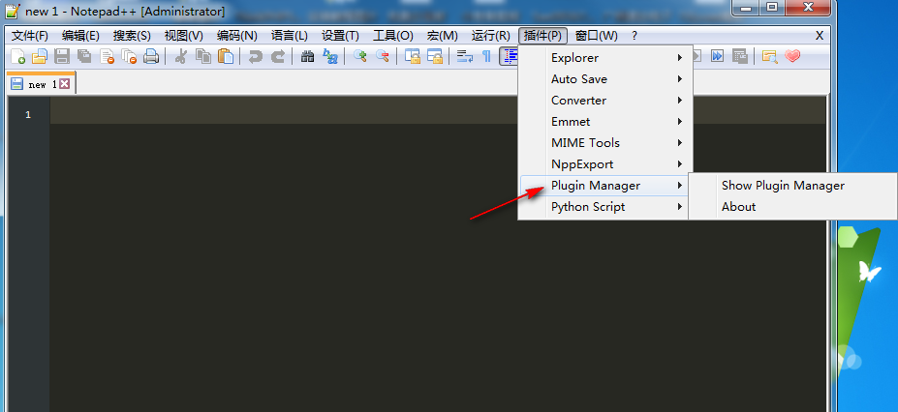This screenshot has height=412, width=898.
Task: Run macro multiple times icon
Action: [x=718, y=56]
